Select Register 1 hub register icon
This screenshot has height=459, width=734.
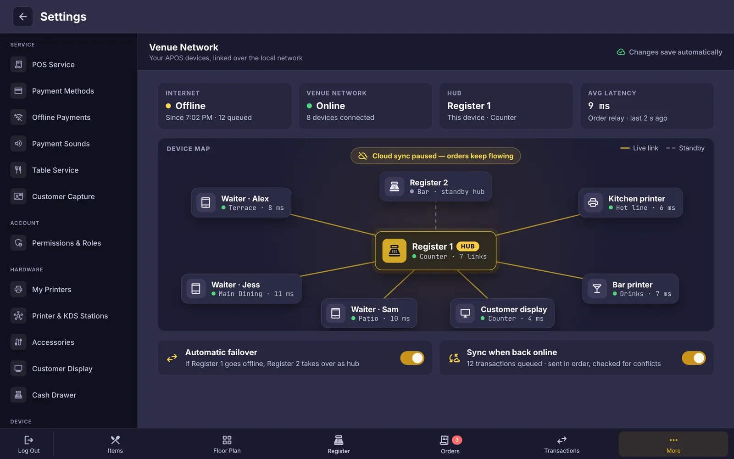(x=395, y=251)
